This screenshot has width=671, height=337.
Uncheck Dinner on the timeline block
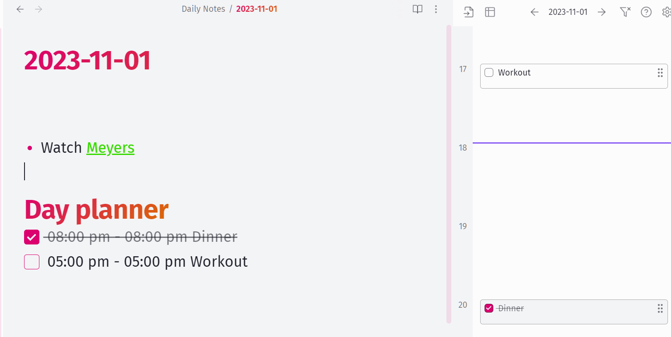tap(489, 308)
